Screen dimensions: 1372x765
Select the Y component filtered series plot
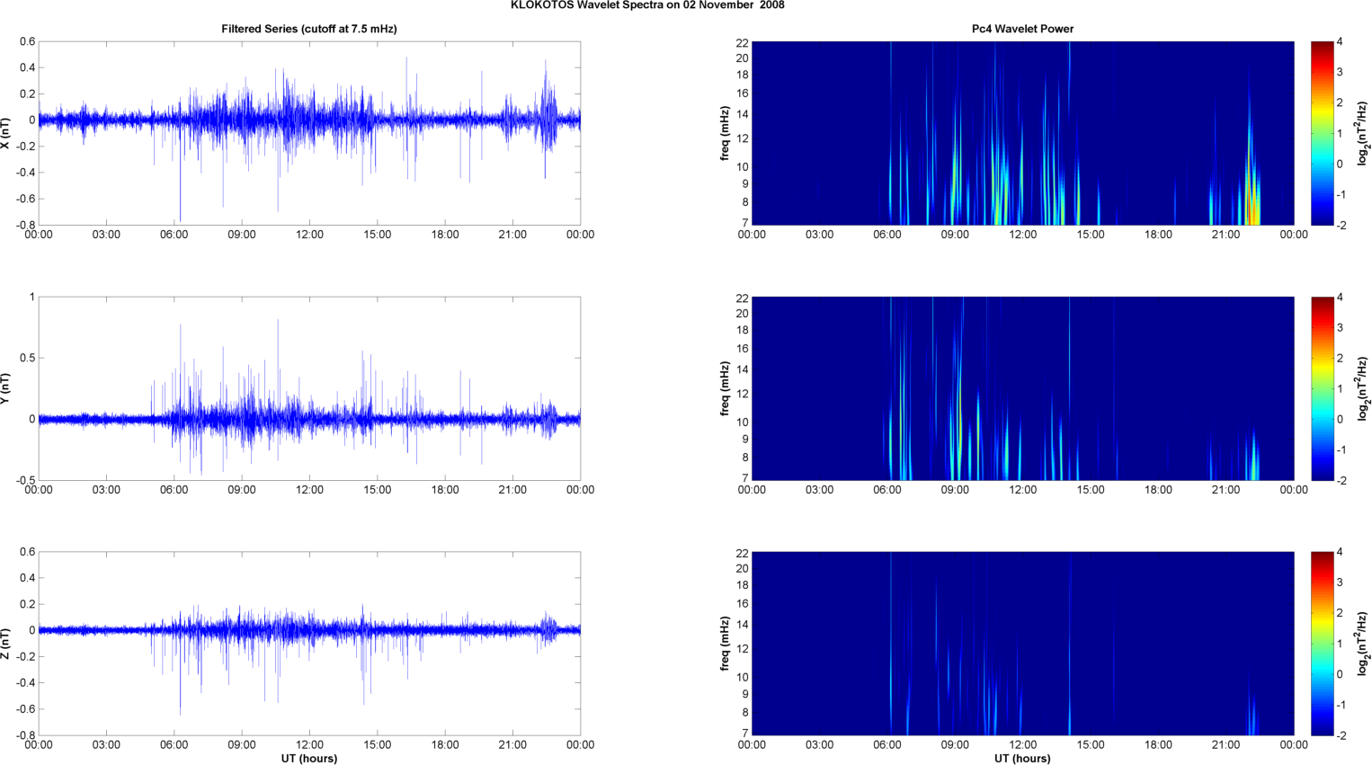tap(308, 388)
